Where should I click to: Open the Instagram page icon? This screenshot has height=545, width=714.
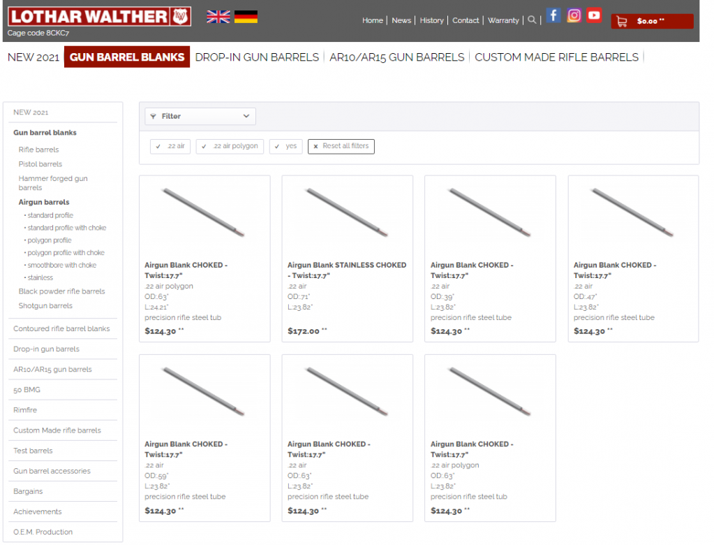click(574, 15)
